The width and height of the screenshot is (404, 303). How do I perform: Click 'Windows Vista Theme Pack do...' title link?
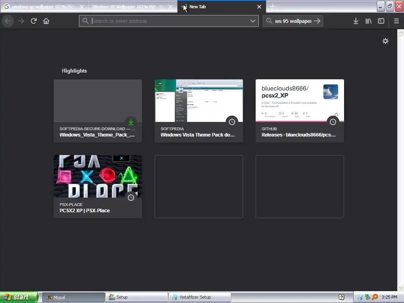pyautogui.click(x=198, y=135)
